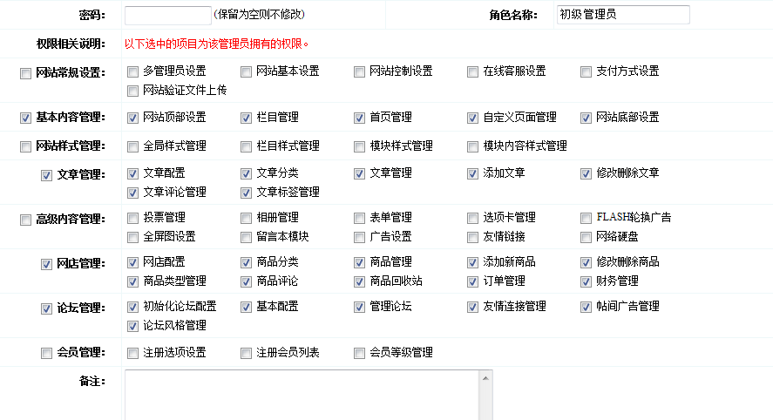Uncheck 管理论坛 permission
Screen dimensions: 773x420
pyautogui.click(x=359, y=307)
